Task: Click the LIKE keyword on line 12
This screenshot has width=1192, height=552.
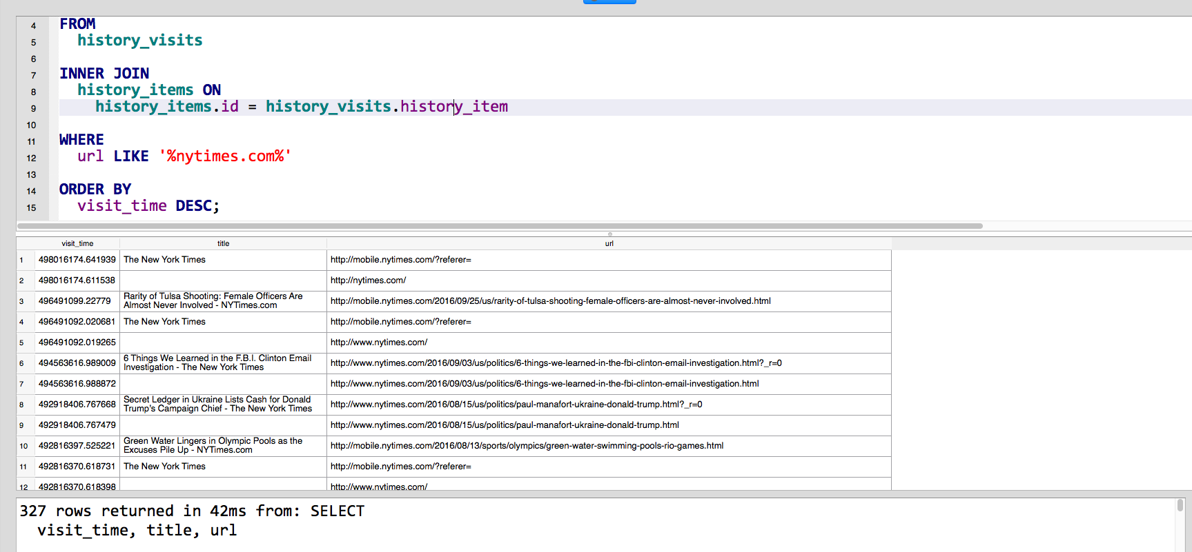Action: tap(131, 156)
